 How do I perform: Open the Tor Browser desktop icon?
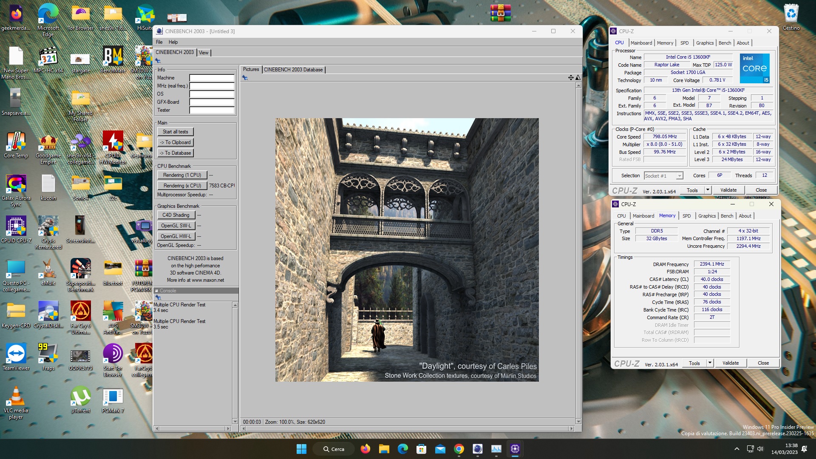click(x=80, y=18)
